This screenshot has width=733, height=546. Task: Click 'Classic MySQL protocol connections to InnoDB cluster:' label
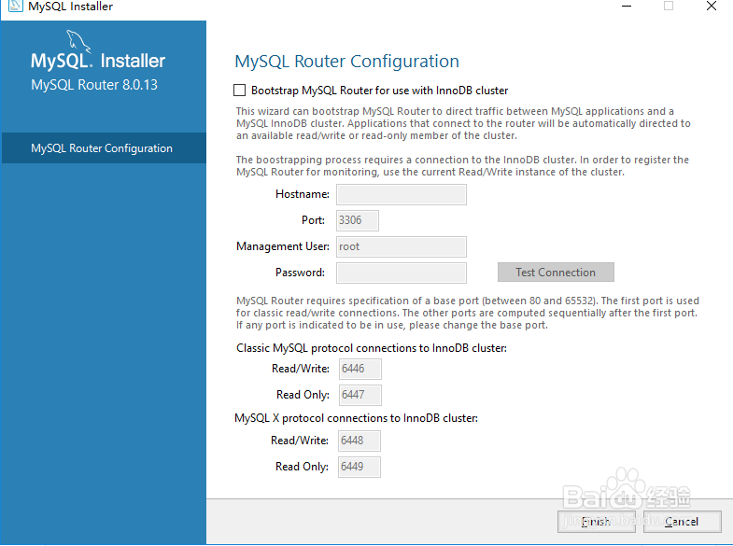(x=372, y=348)
